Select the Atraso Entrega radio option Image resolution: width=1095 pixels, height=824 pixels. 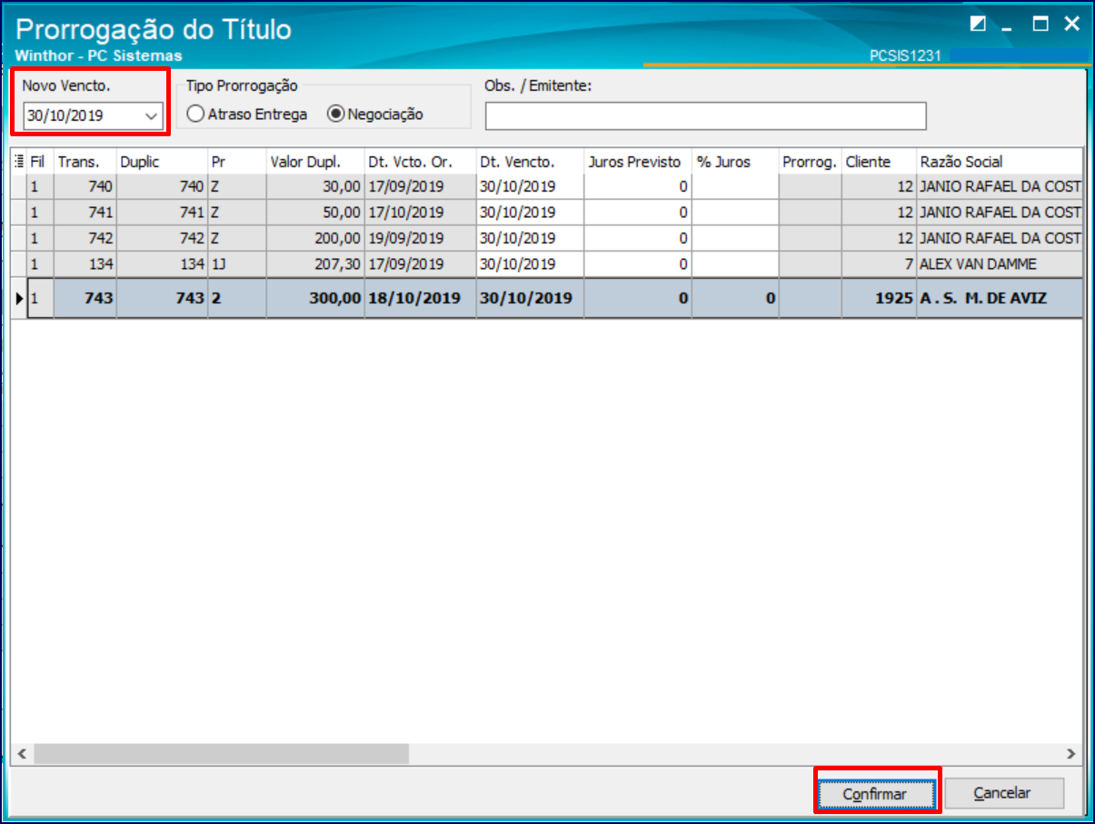pos(247,114)
